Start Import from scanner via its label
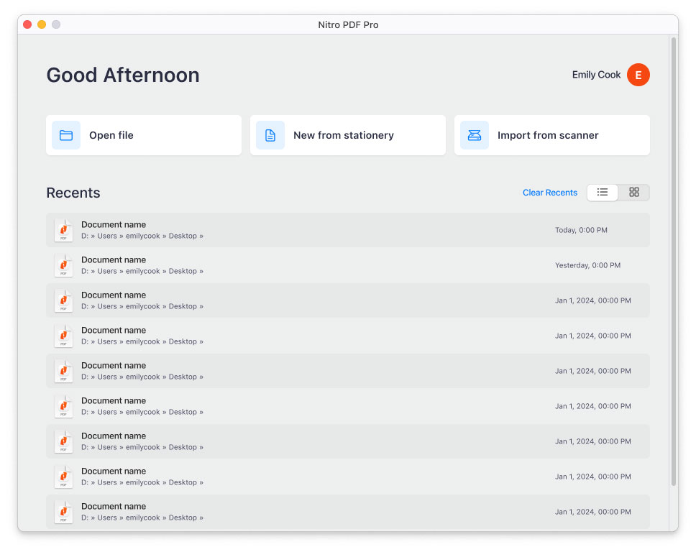 [547, 135]
